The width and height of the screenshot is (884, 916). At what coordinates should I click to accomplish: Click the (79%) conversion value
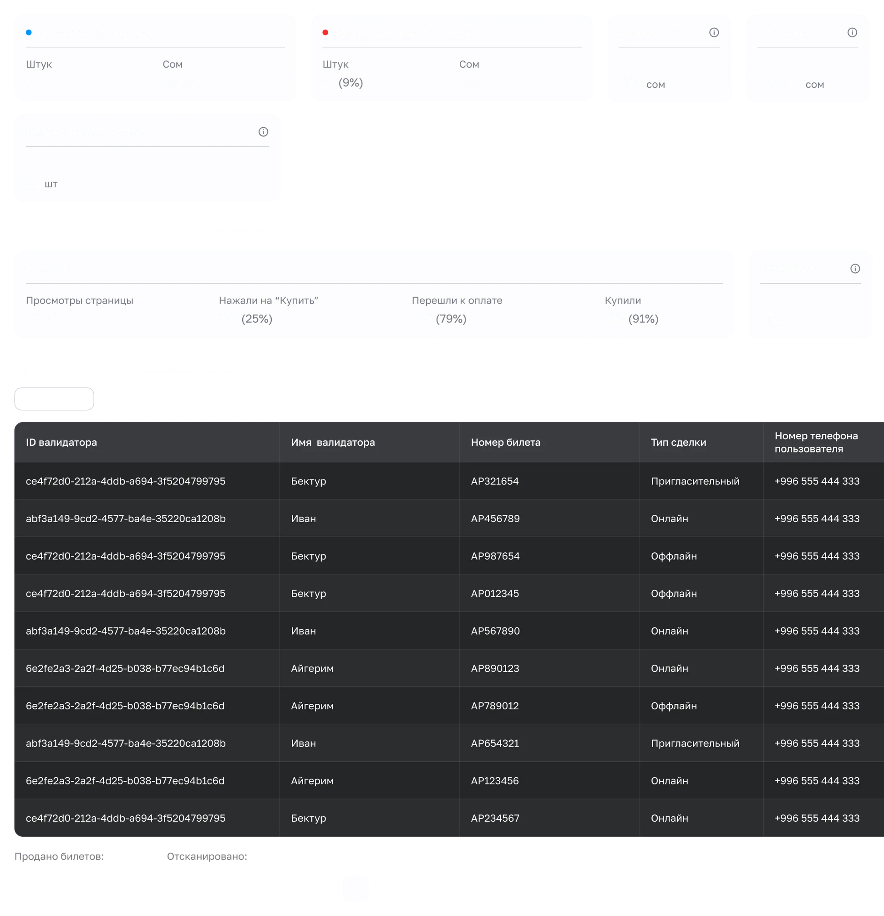point(451,319)
